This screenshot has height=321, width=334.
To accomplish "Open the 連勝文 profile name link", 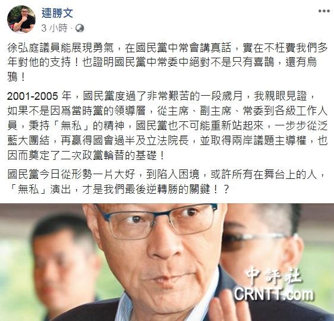I will click(57, 13).
